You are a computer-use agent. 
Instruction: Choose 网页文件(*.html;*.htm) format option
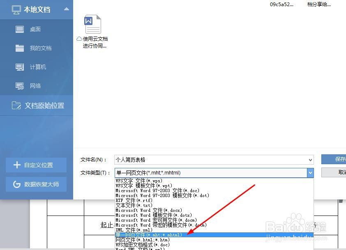[140, 240]
